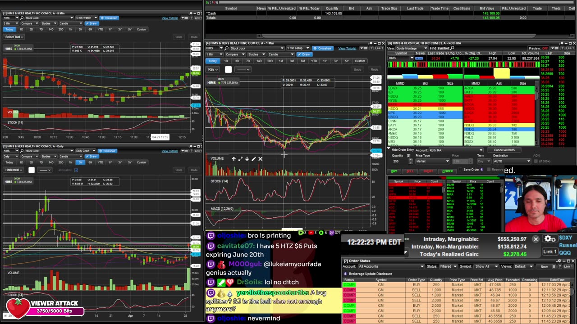Click the move-up arrow in volume study toolbar
The width and height of the screenshot is (577, 324).
234,159
